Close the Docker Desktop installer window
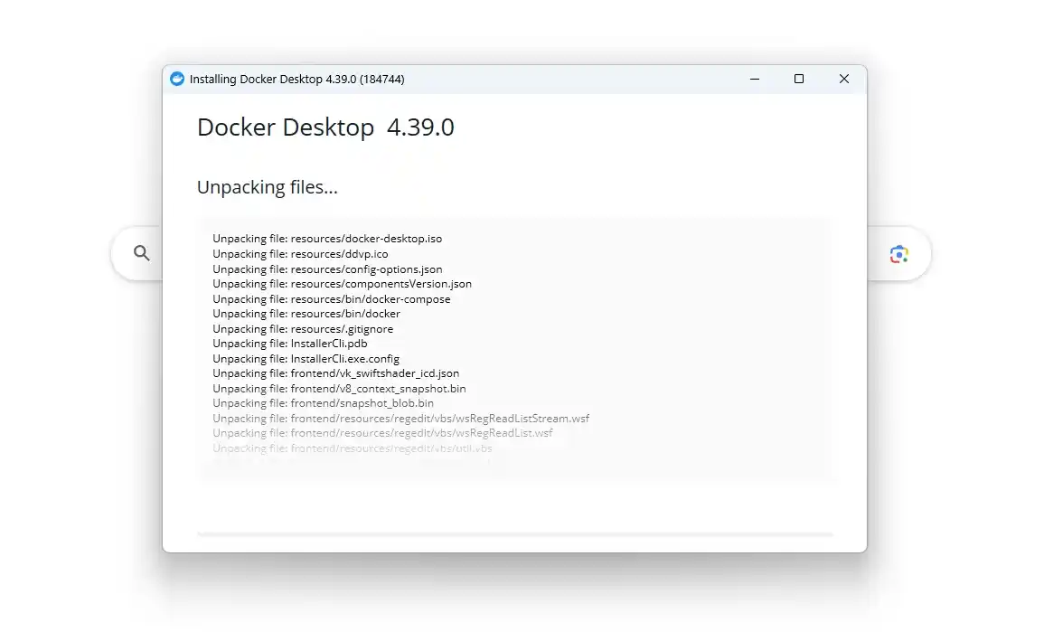1044x632 pixels. [x=843, y=80]
